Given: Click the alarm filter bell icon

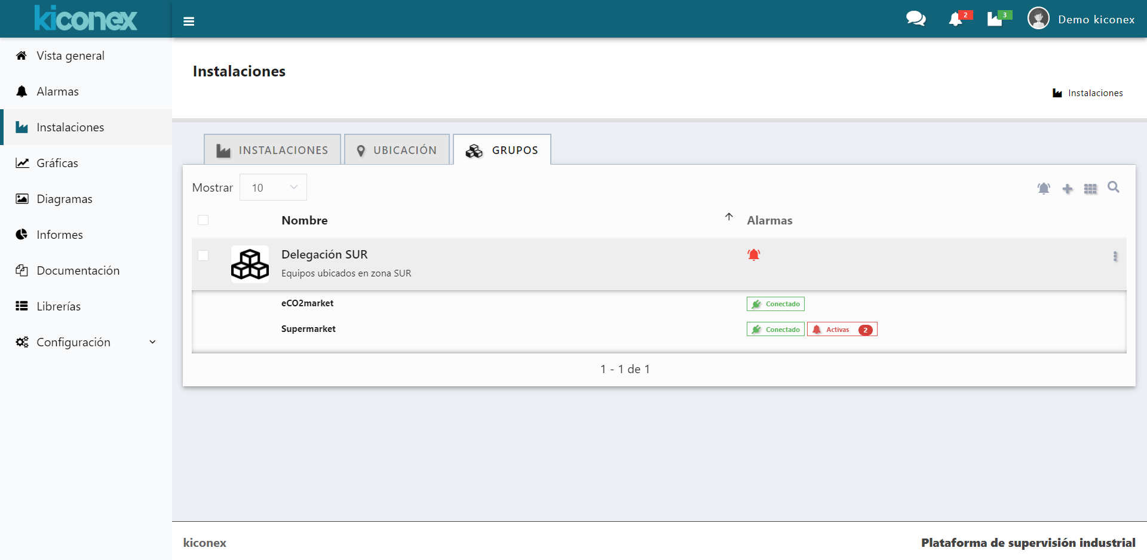Looking at the screenshot, I should (1044, 189).
